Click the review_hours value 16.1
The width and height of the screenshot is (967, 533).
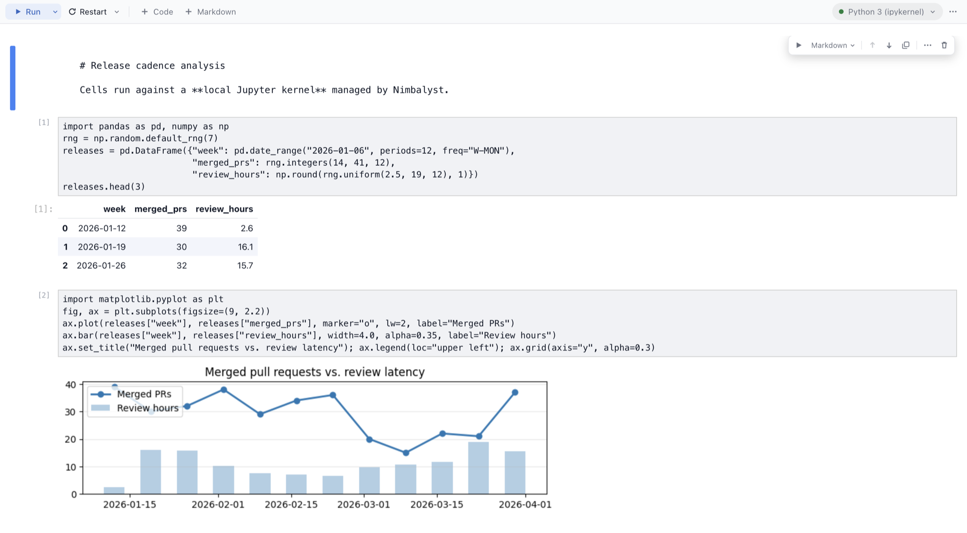(246, 247)
